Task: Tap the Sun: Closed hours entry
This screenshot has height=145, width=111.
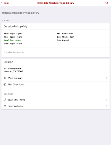Action: pyautogui.click(x=63, y=40)
